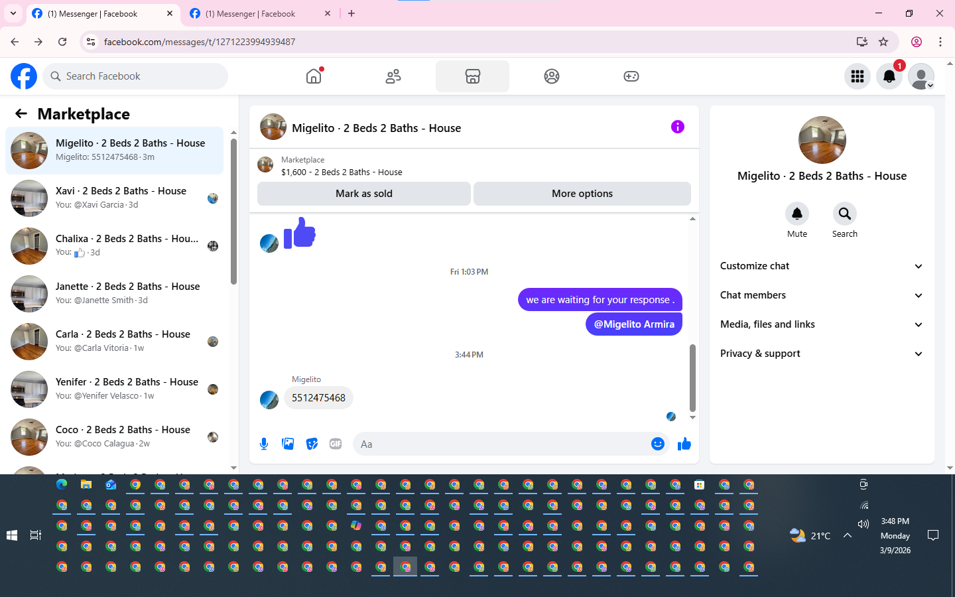
Task: Open the Chrome profile icon
Action: [917, 42]
